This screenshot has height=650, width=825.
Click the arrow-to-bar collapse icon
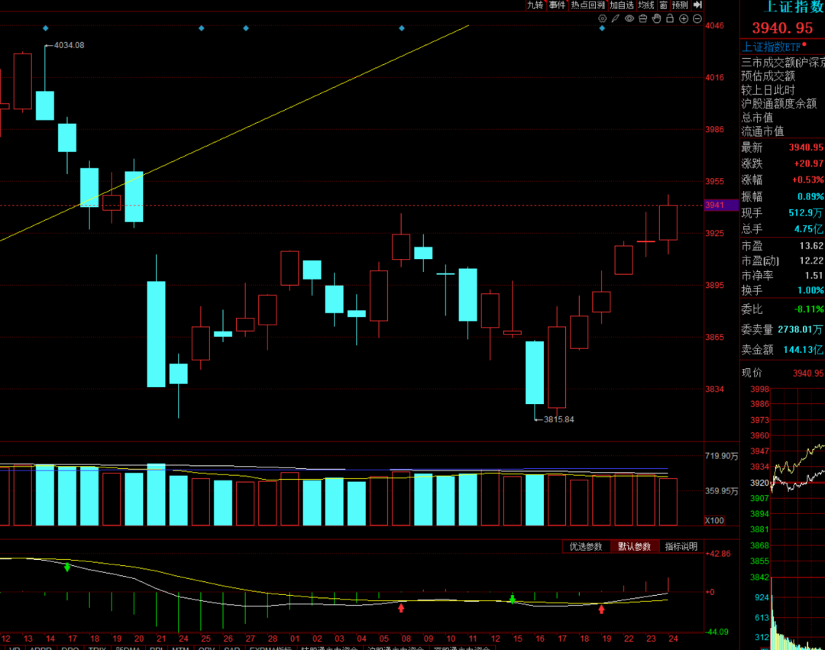(697, 5)
